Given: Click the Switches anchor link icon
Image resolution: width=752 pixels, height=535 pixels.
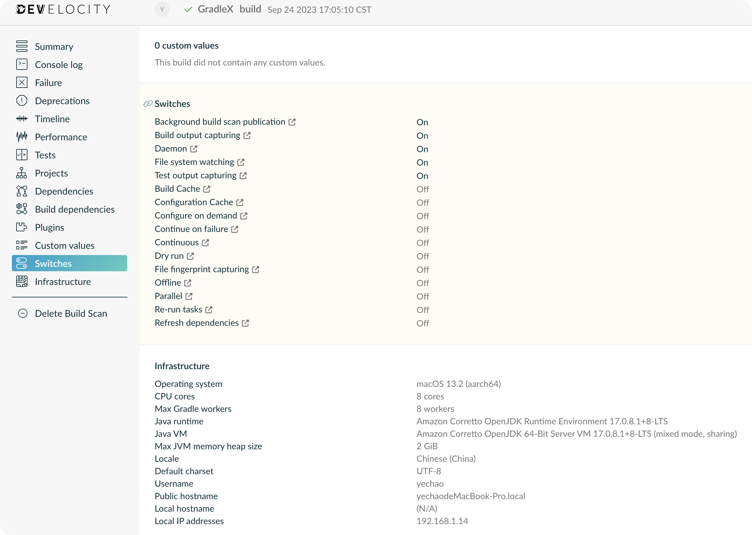Looking at the screenshot, I should tap(148, 104).
